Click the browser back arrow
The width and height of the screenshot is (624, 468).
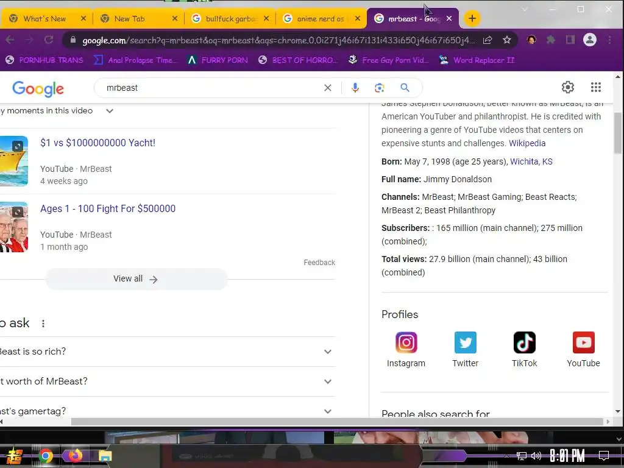10,40
